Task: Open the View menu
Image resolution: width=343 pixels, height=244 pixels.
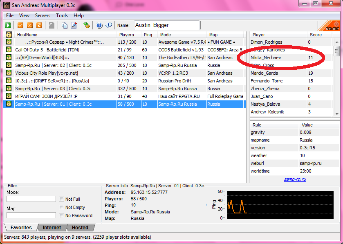Action: click(x=24, y=16)
